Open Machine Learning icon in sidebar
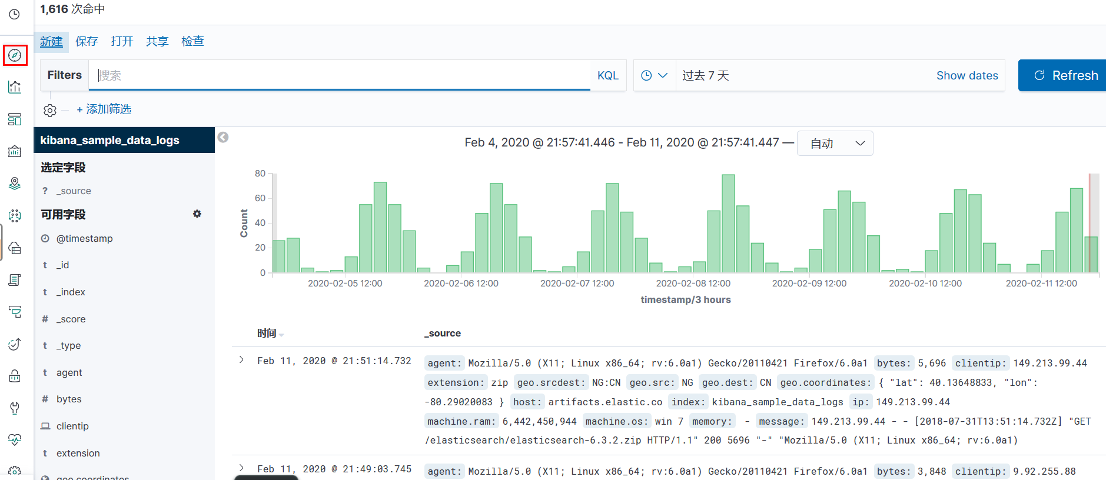This screenshot has height=480, width=1106. pos(15,215)
